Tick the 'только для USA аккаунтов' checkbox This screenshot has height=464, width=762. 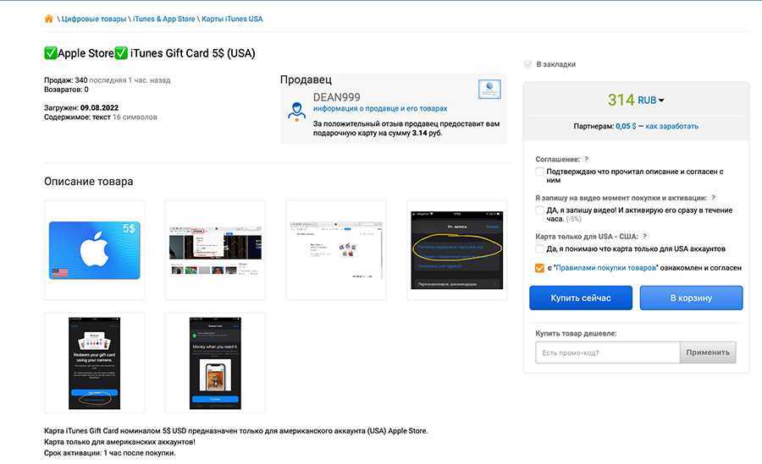tap(540, 249)
